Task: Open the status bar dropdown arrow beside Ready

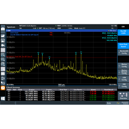Action: [x=106, y=103]
